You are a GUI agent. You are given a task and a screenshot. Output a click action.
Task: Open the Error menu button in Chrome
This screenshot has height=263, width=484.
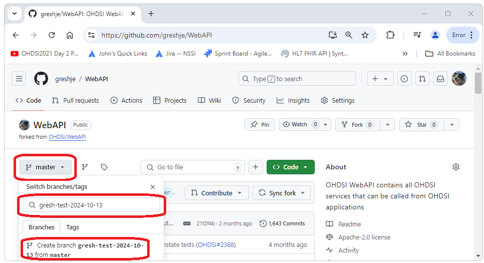tap(462, 35)
